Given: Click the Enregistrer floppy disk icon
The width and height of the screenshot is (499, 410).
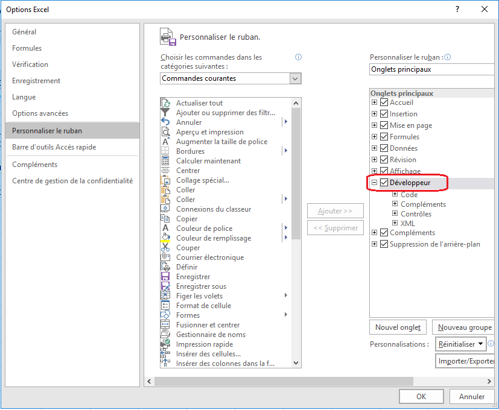Looking at the screenshot, I should tap(165, 277).
